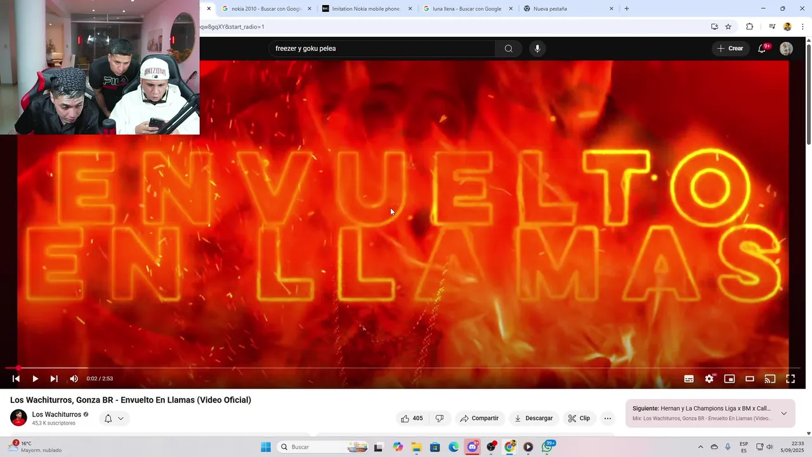
Task: Switch to Nueva pestaña tab
Action: pos(568,9)
